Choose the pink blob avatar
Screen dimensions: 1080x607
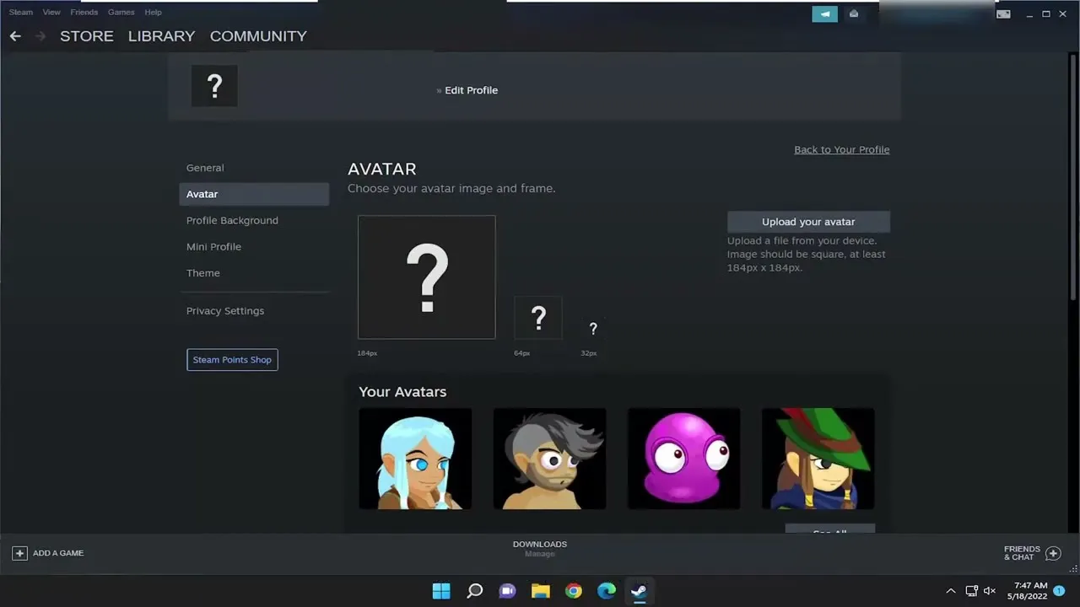(x=684, y=459)
